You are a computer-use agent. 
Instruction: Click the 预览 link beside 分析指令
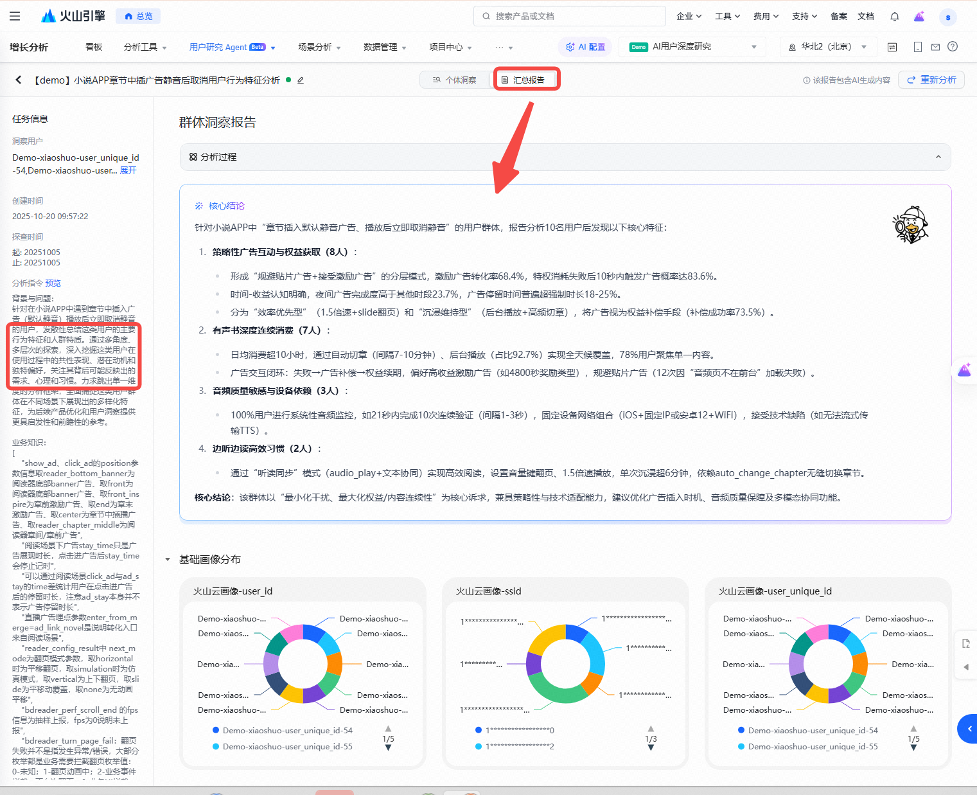53,283
